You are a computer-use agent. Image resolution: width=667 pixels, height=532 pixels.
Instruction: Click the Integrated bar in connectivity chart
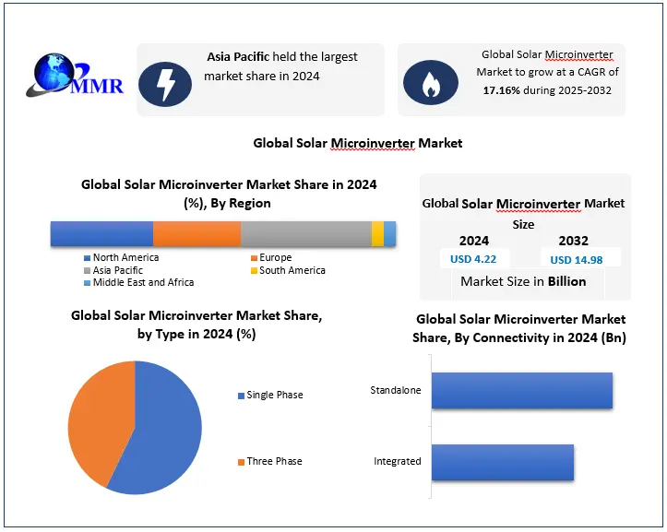[502, 461]
